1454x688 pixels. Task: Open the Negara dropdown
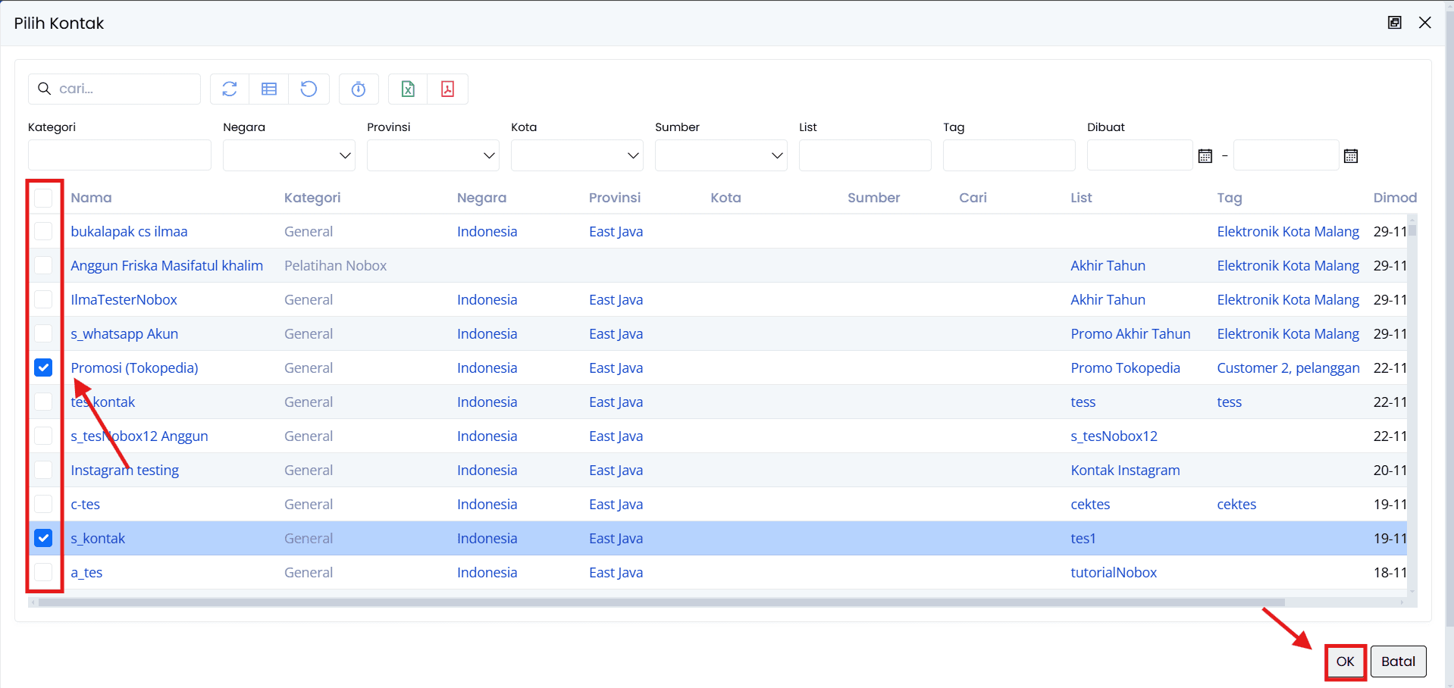point(345,155)
